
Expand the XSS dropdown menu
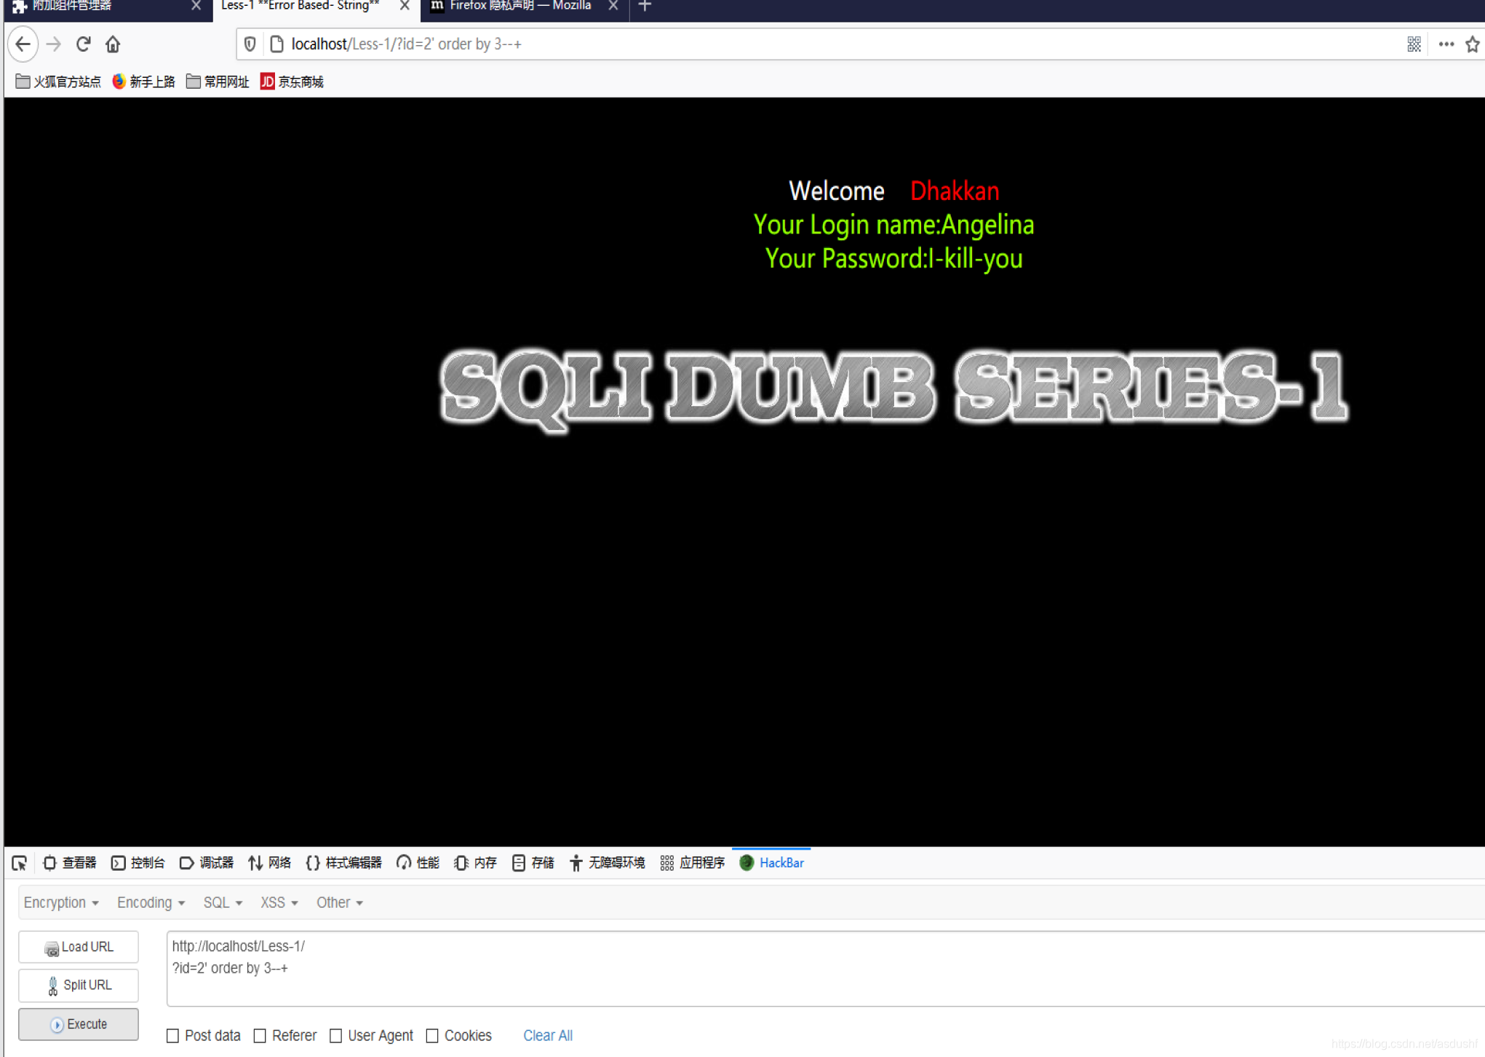pyautogui.click(x=279, y=902)
